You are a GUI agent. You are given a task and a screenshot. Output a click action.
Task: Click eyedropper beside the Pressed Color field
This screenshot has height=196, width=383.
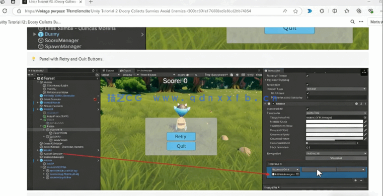tap(365, 130)
